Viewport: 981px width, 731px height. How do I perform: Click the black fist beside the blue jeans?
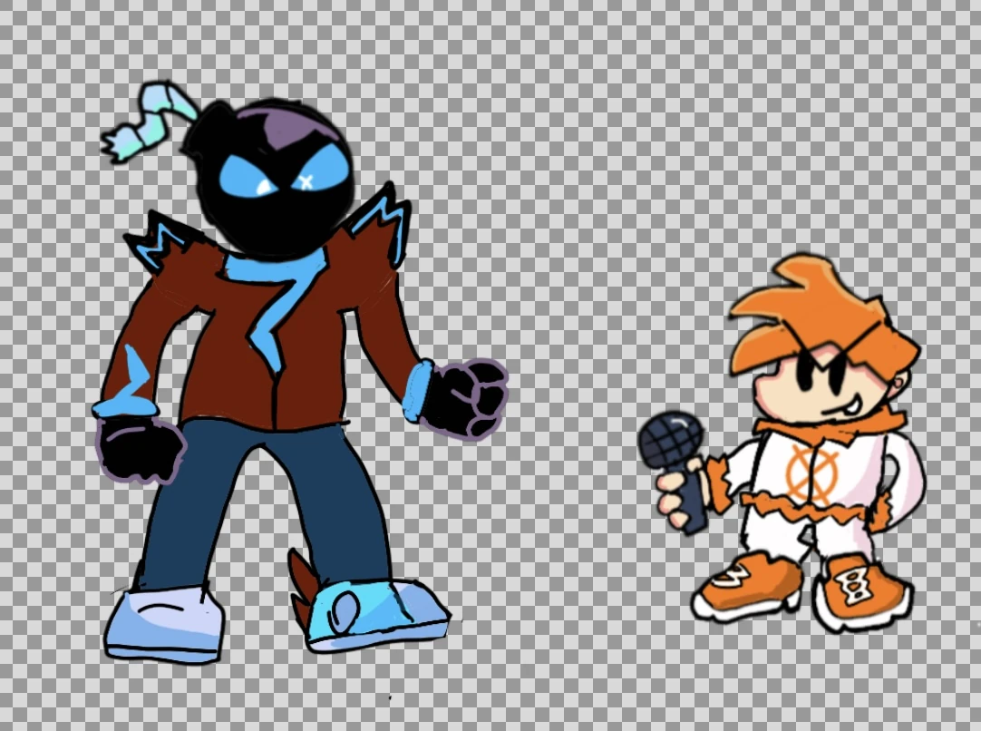pyautogui.click(x=141, y=449)
